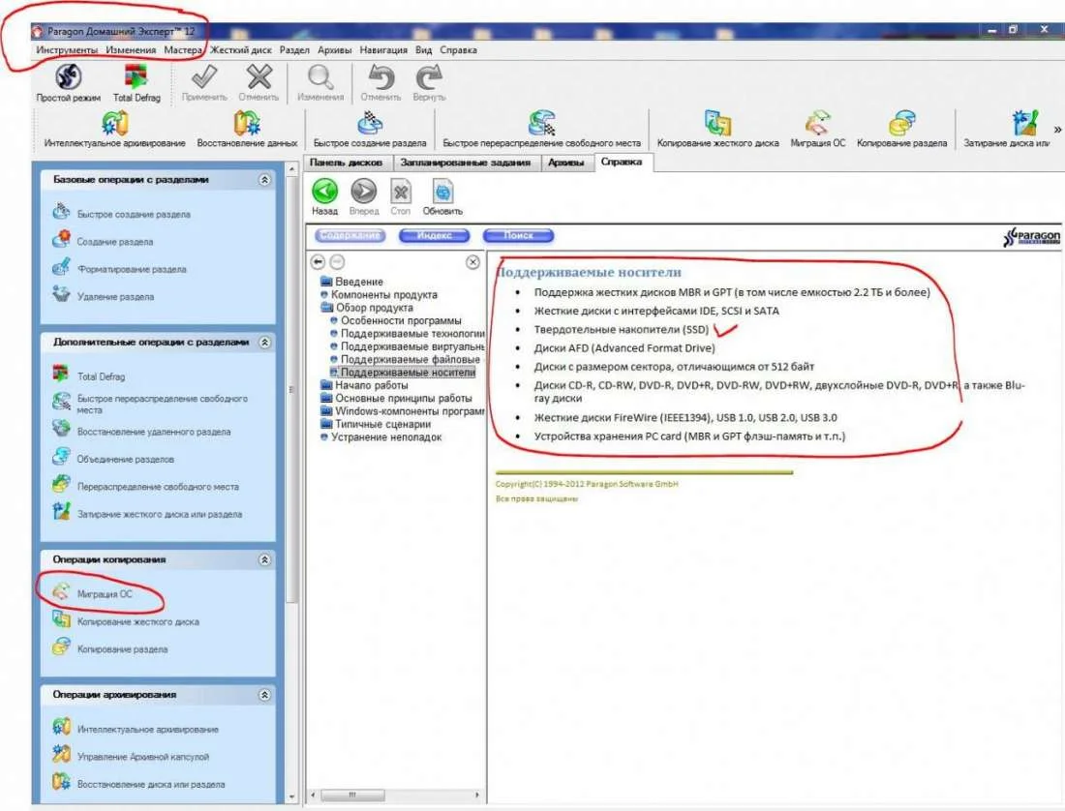Screen dimensions: 1065x811
Task: Launch Total Defrag from top toolbar
Action: click(x=137, y=83)
